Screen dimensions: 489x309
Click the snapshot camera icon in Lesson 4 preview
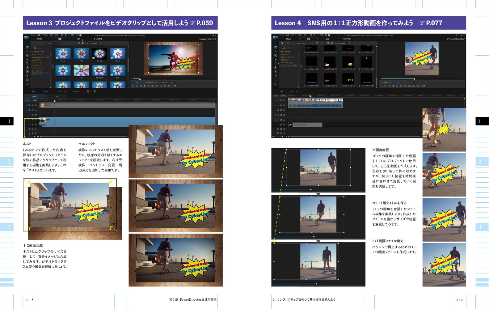405,86
